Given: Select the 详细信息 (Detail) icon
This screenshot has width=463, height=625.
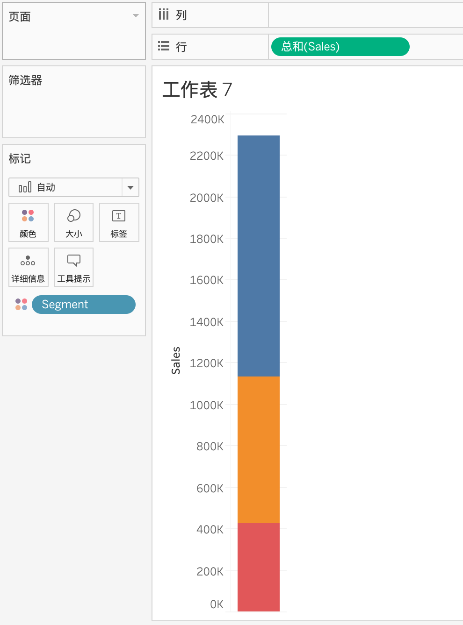Looking at the screenshot, I should pyautogui.click(x=28, y=267).
